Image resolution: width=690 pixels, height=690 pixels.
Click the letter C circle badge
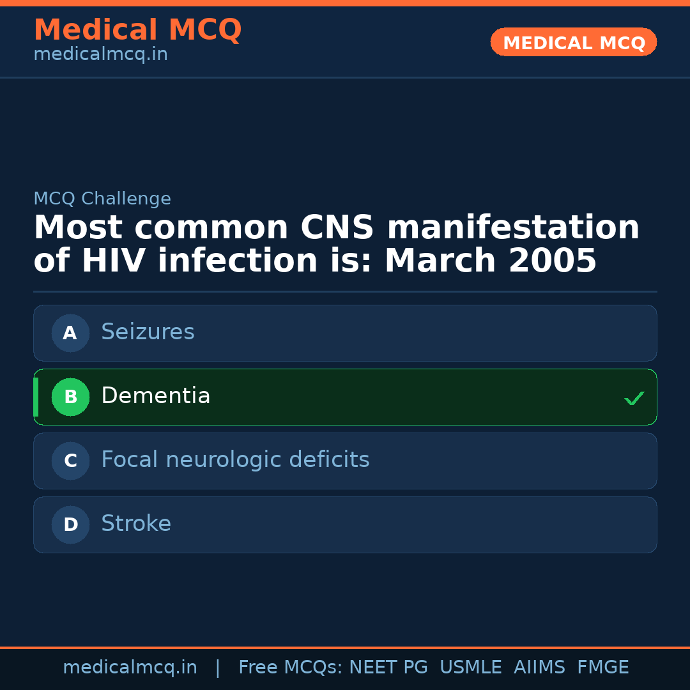tap(70, 461)
